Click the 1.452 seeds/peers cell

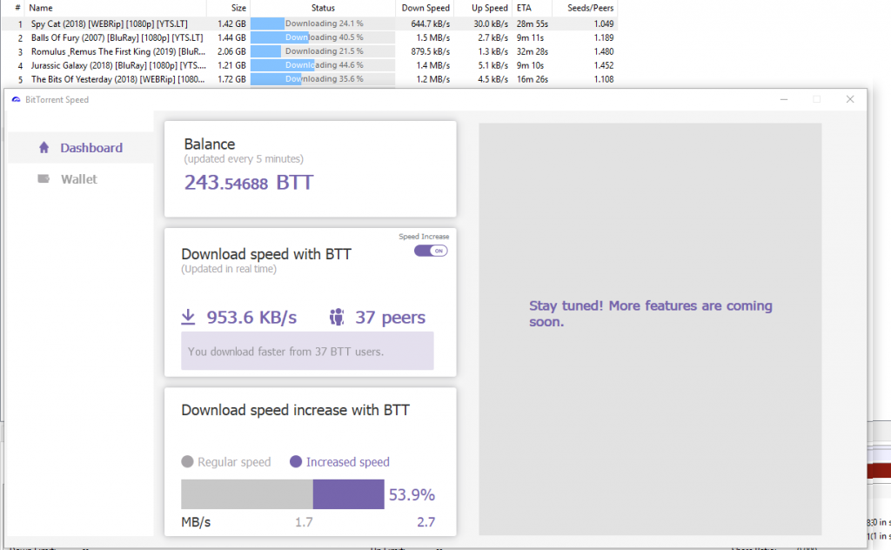coord(604,65)
